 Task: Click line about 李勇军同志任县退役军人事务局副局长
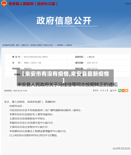pos(32,114)
